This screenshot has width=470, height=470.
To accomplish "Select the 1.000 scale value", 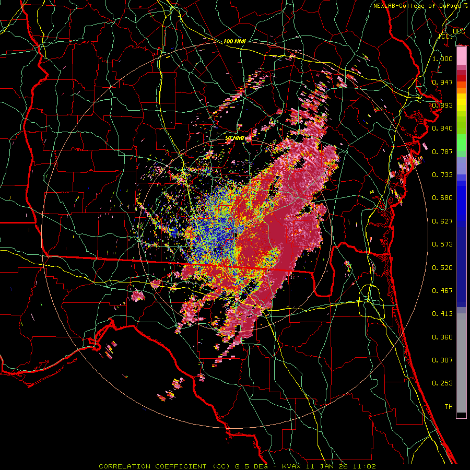I will coord(442,58).
